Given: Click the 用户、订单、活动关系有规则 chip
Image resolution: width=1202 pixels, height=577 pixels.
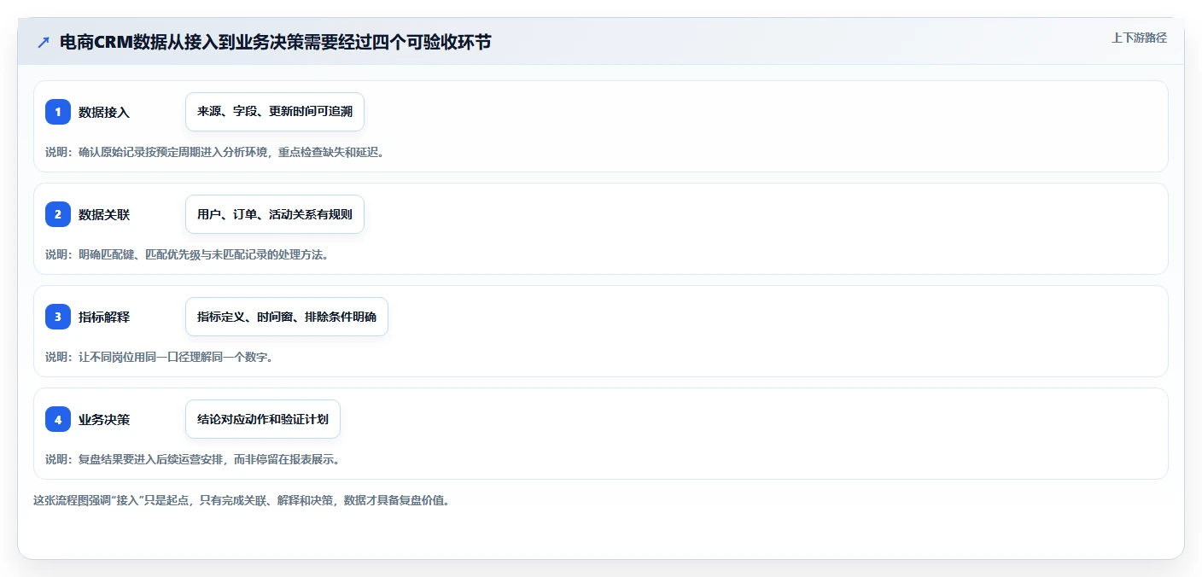Looking at the screenshot, I should click(275, 214).
